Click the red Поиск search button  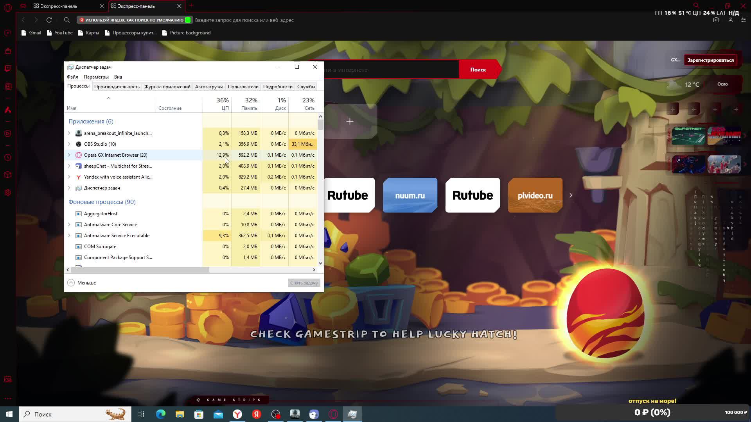point(478,70)
